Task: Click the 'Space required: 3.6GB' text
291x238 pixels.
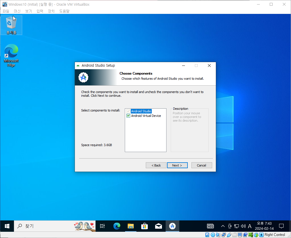Action: click(96, 145)
